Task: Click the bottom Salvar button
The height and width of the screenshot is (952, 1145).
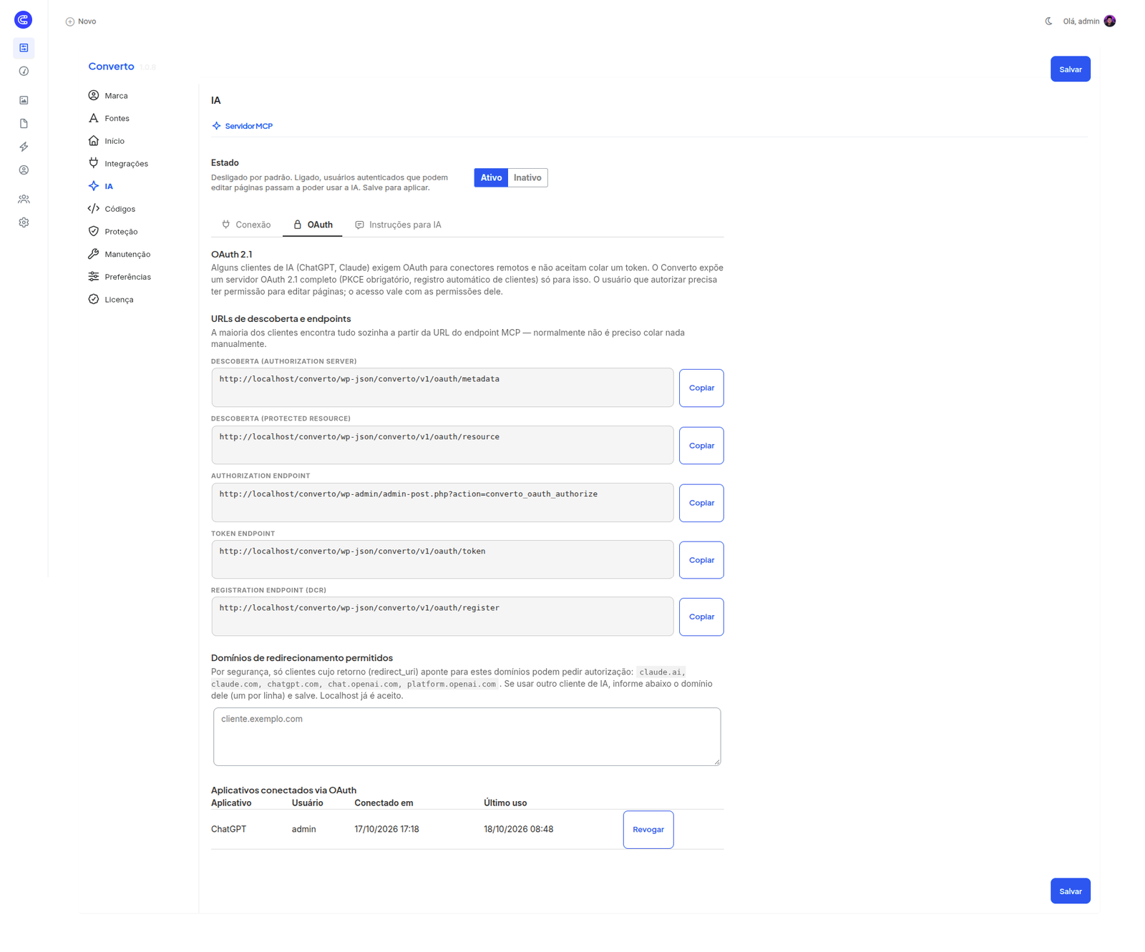Action: tap(1070, 891)
